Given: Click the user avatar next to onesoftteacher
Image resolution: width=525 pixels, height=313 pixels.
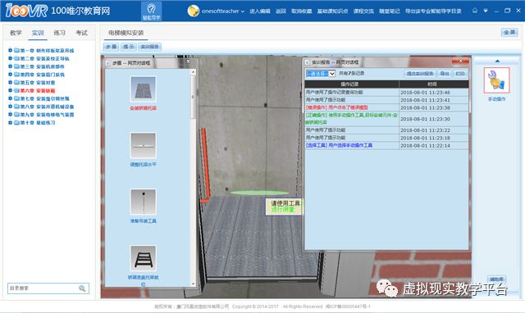Looking at the screenshot, I should pyautogui.click(x=194, y=11).
